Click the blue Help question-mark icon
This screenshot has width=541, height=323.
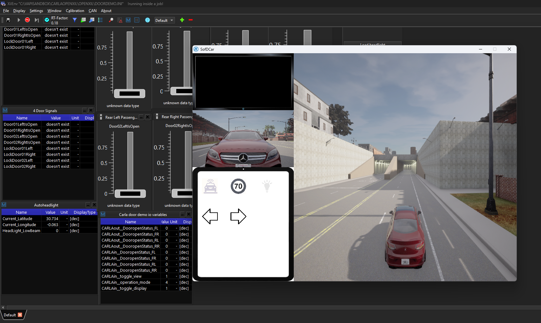click(148, 20)
